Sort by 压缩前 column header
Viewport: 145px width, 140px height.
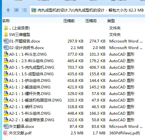[x=69, y=21]
